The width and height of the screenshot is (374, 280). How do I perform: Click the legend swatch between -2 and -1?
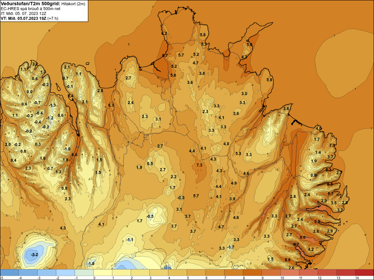[x=65, y=273]
